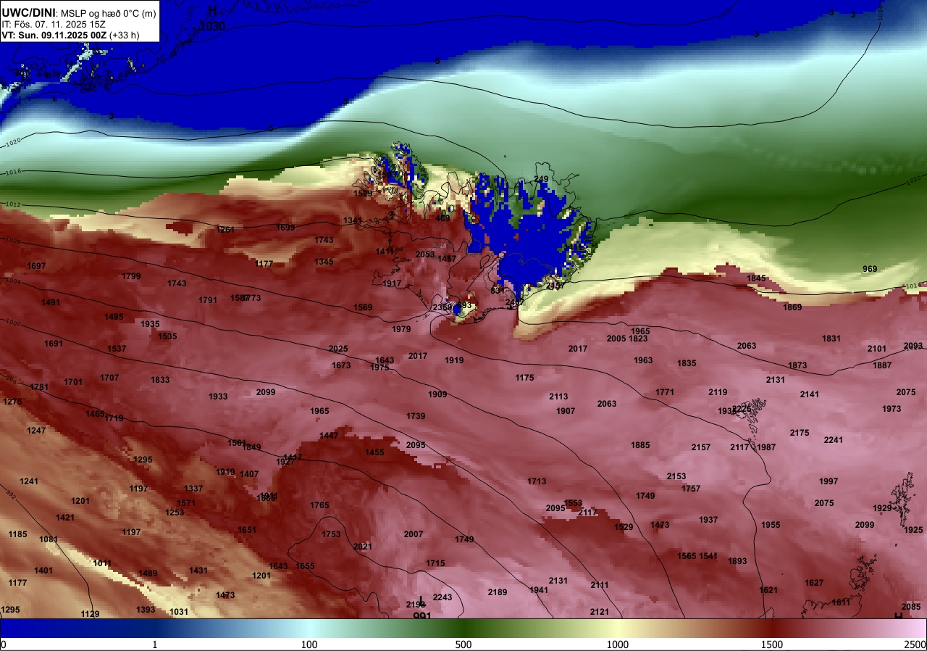Click the value 1261
Screen dimensions: 927x651
pyautogui.click(x=226, y=230)
